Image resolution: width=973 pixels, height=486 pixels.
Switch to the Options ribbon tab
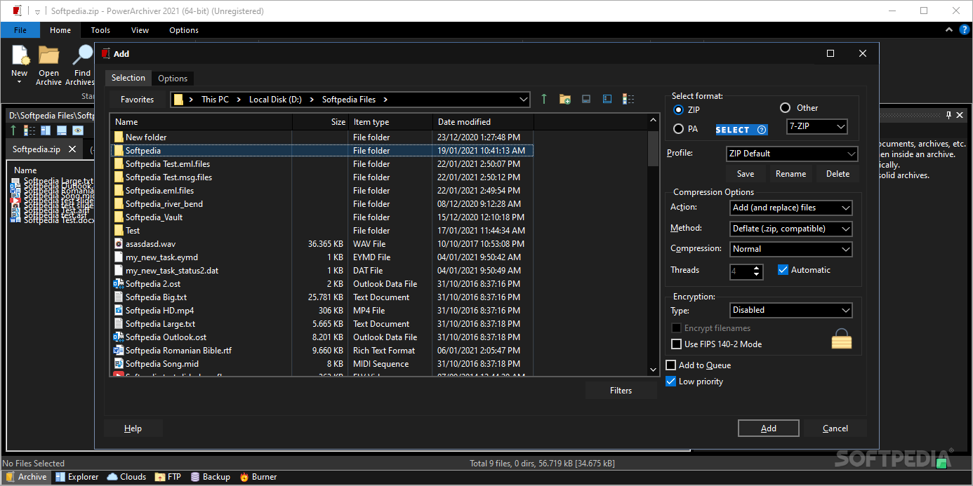click(184, 30)
